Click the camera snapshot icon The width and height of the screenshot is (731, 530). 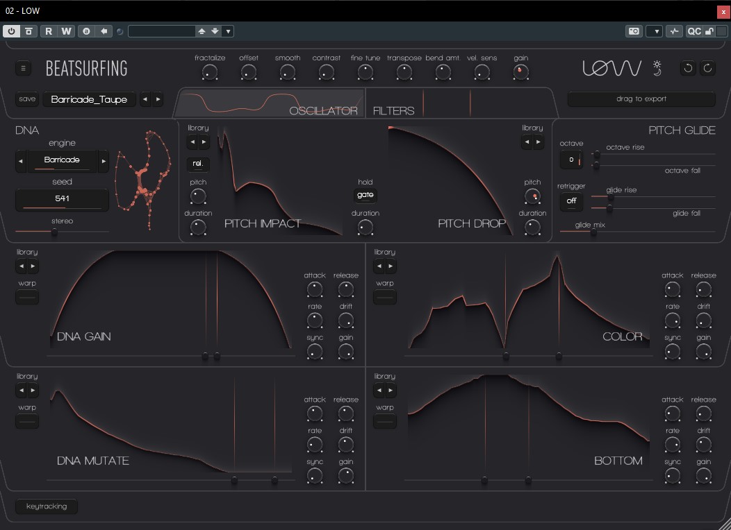pyautogui.click(x=634, y=31)
